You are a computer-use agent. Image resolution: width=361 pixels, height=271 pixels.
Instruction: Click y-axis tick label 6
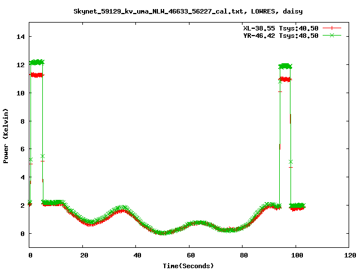coord(23,149)
